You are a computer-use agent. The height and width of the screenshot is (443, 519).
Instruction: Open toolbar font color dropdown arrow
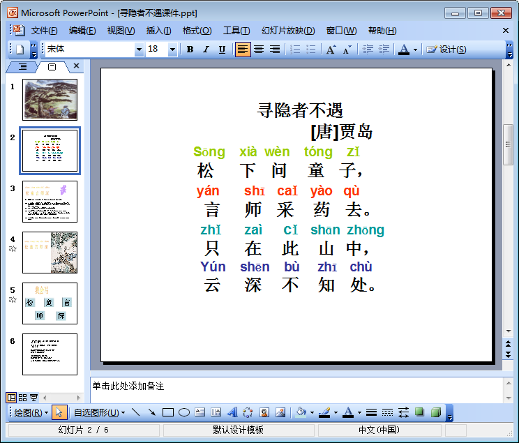415,50
